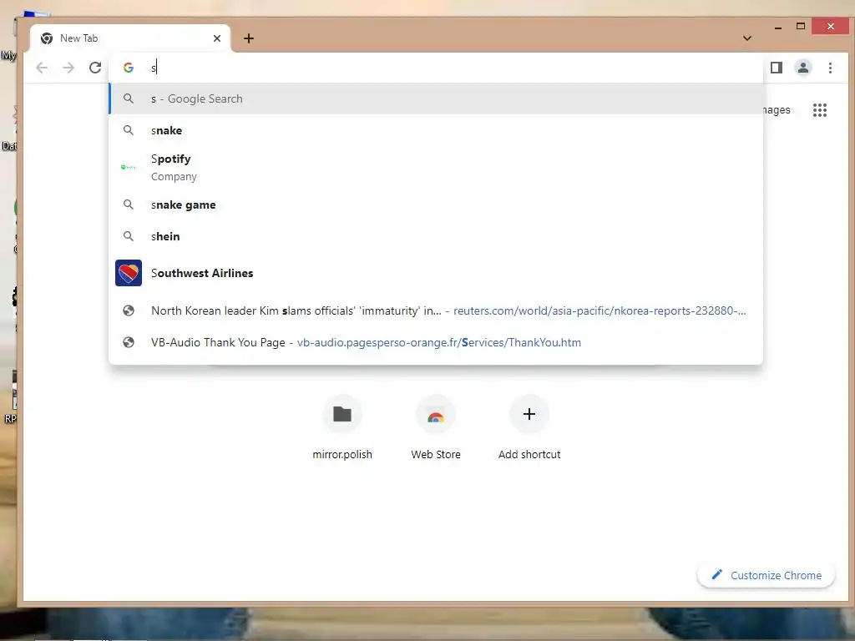Choose the 's - Google Search' suggestion
This screenshot has width=855, height=641.
coord(436,98)
